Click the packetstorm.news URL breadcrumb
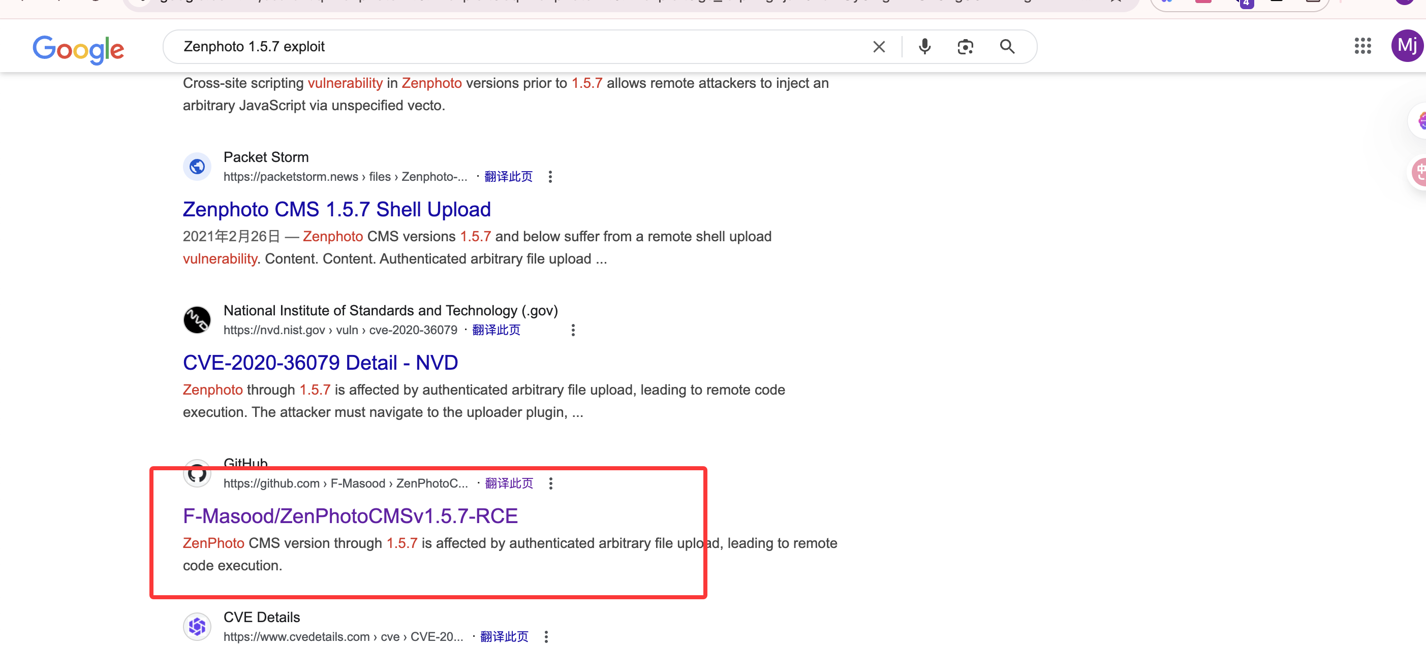The image size is (1426, 647). 346,177
